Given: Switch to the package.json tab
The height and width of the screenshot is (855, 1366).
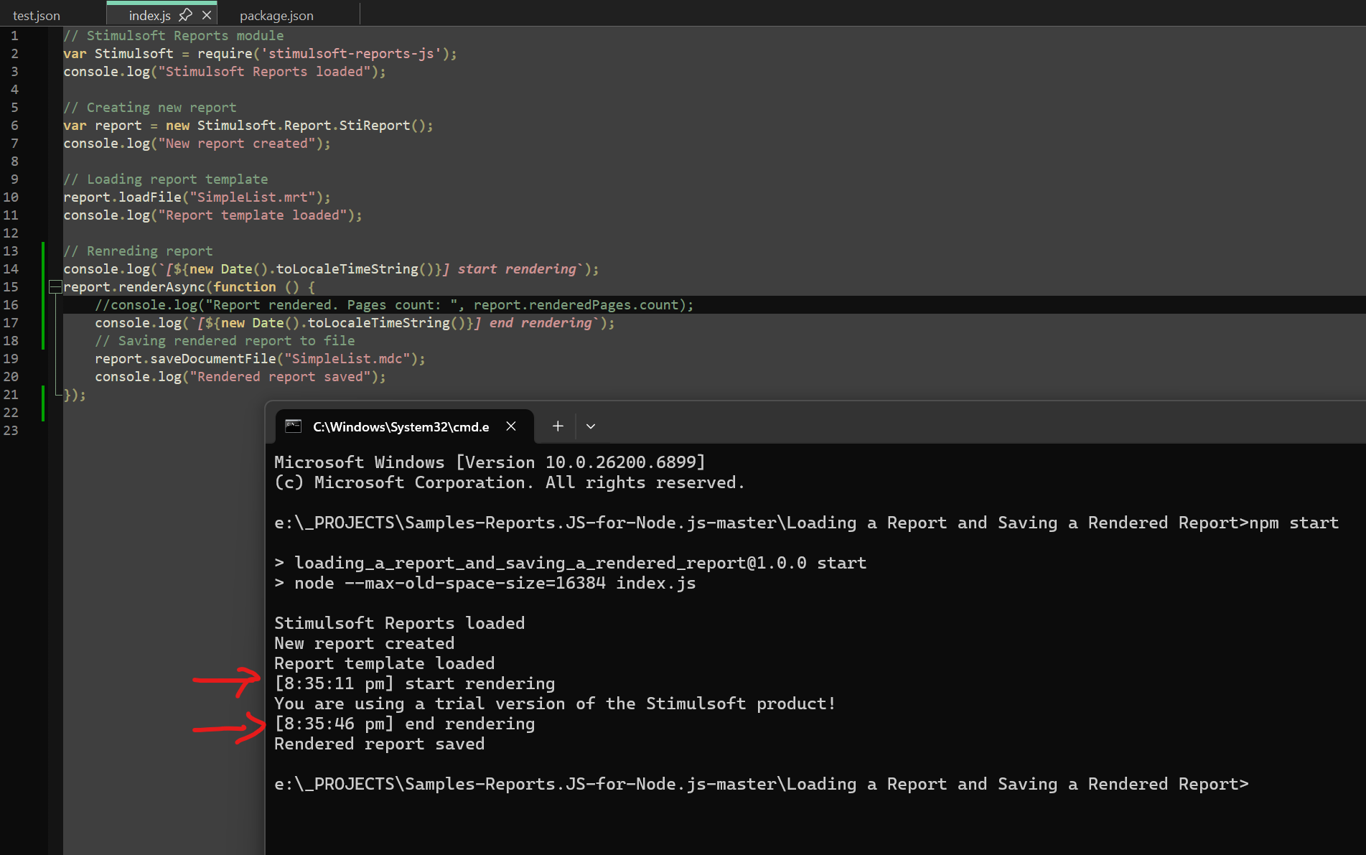Looking at the screenshot, I should pyautogui.click(x=276, y=14).
